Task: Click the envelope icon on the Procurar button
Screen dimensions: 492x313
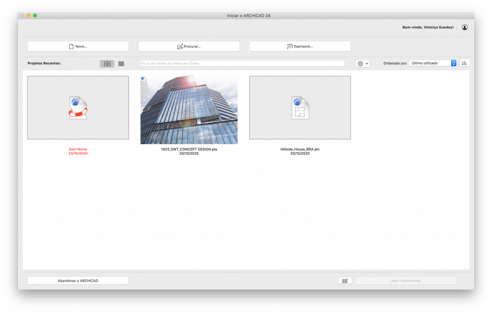Action: pos(180,46)
